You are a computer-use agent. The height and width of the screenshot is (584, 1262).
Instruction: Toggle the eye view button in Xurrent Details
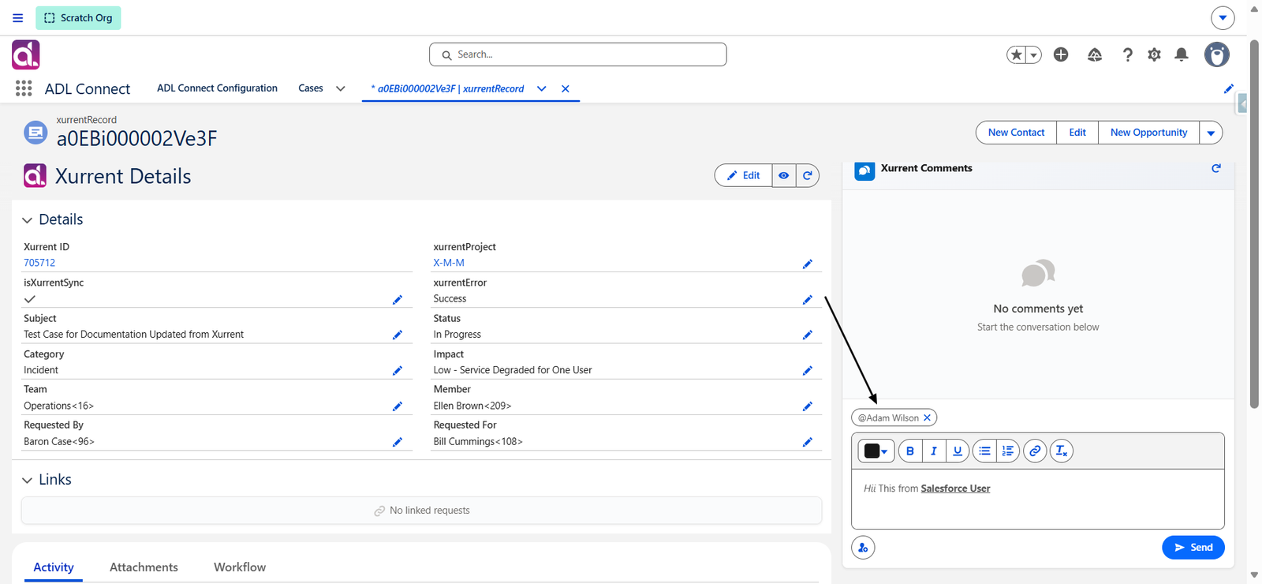(x=783, y=175)
